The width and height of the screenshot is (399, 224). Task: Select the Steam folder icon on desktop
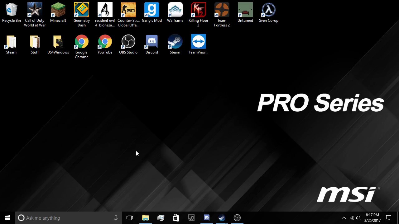click(x=11, y=44)
